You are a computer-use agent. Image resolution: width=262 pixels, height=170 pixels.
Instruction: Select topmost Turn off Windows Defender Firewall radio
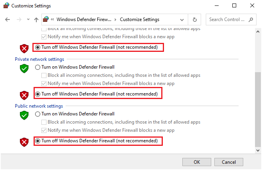click(x=37, y=48)
